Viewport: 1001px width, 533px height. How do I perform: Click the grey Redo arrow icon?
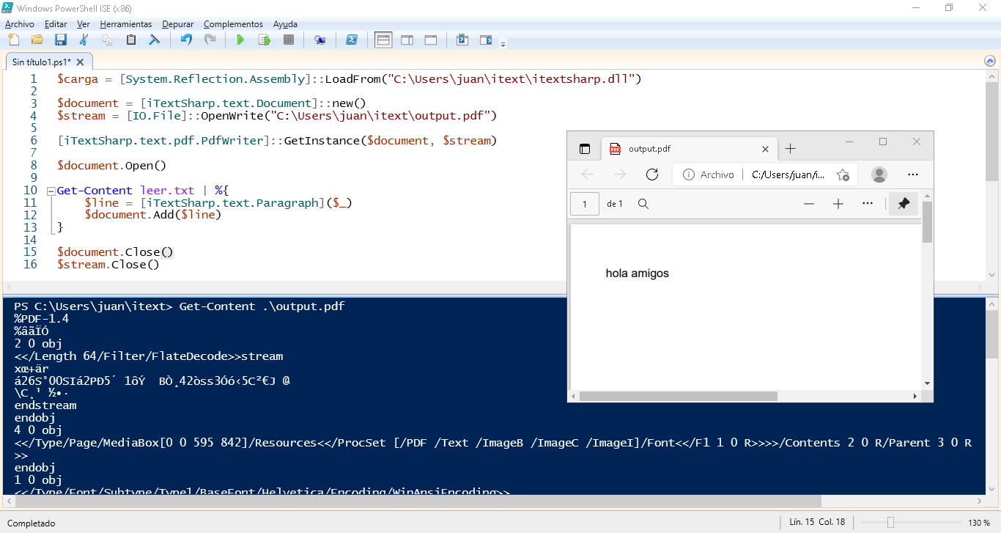pyautogui.click(x=210, y=40)
